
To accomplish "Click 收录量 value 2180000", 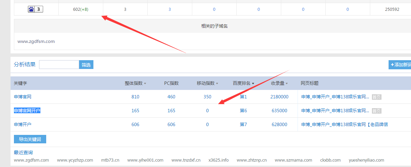I will coord(279,97).
